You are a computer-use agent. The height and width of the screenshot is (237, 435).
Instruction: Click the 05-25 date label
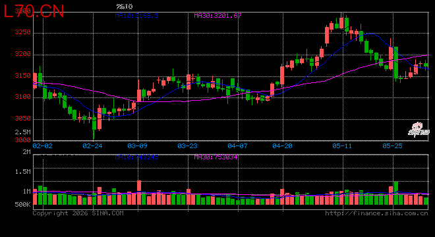(x=392, y=145)
